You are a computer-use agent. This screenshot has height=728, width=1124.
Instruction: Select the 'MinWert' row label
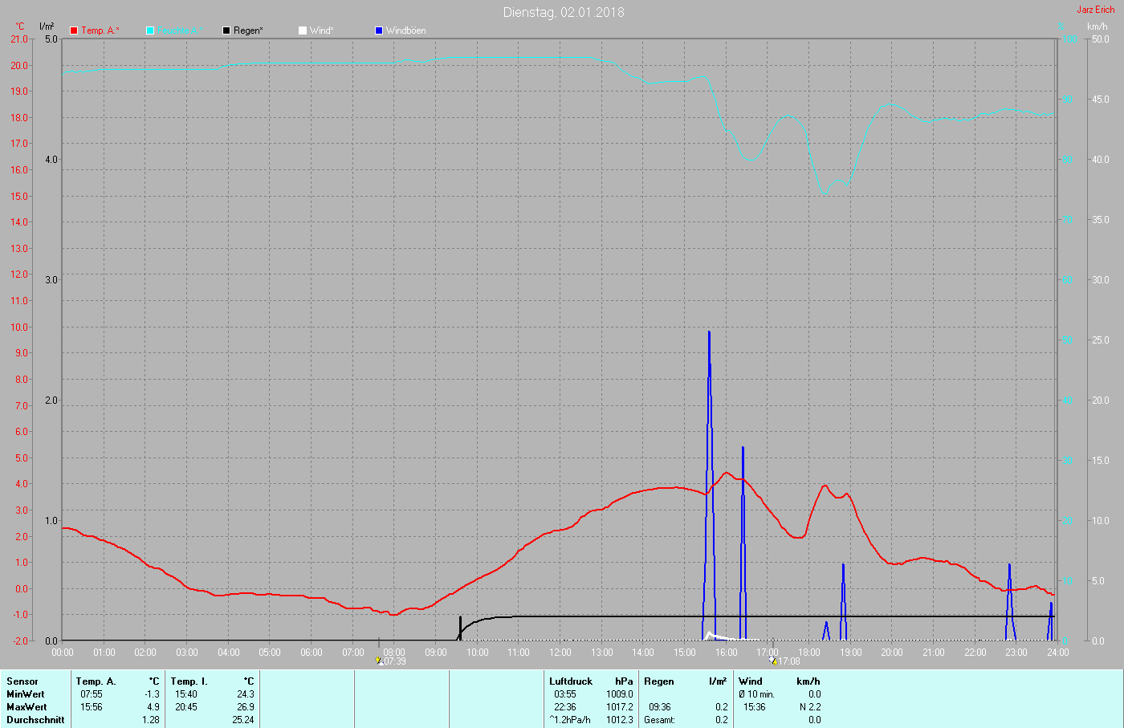click(x=26, y=694)
